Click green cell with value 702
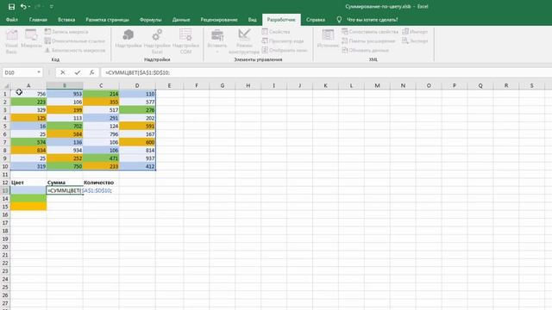This screenshot has width=552, height=310. coord(65,127)
